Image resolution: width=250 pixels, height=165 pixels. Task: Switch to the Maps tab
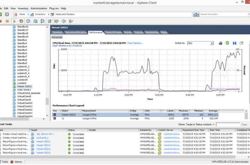[164, 33]
